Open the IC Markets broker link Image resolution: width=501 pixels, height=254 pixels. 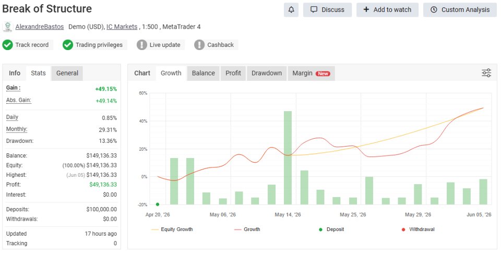122,27
